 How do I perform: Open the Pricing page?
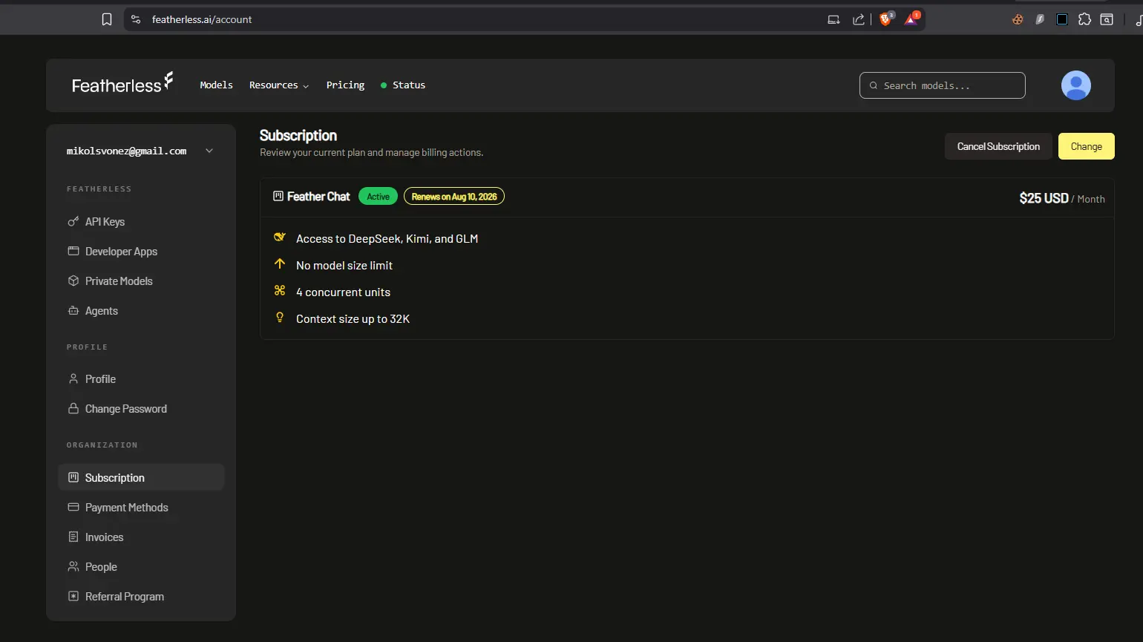(x=345, y=85)
